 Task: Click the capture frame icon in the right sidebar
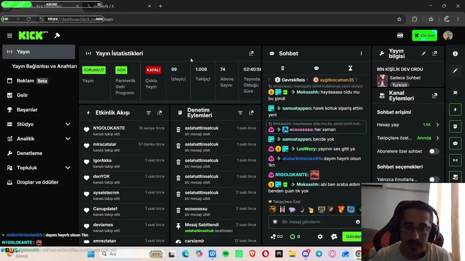coord(455,92)
